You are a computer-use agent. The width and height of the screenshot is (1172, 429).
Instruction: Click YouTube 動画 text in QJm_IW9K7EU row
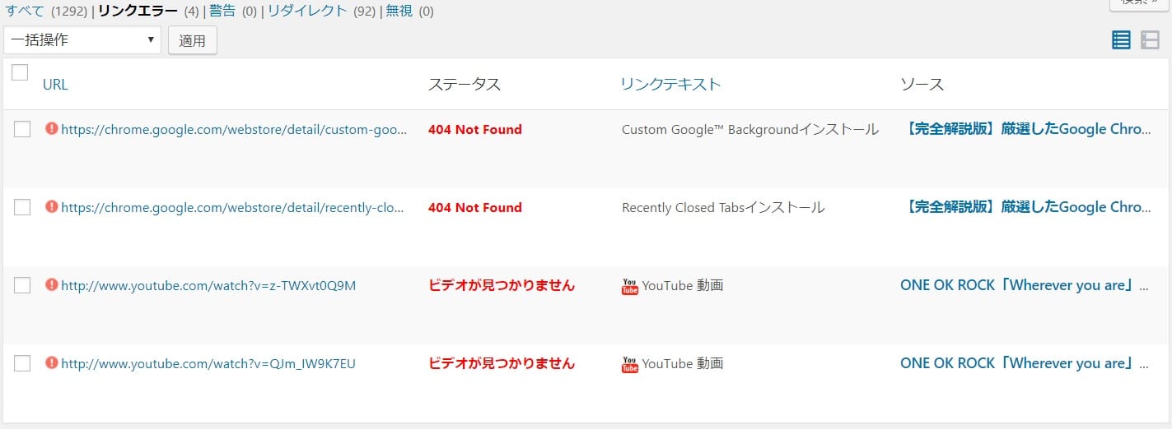683,363
